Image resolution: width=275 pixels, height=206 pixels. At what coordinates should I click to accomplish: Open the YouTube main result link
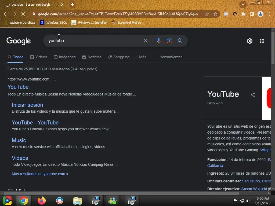tap(18, 87)
